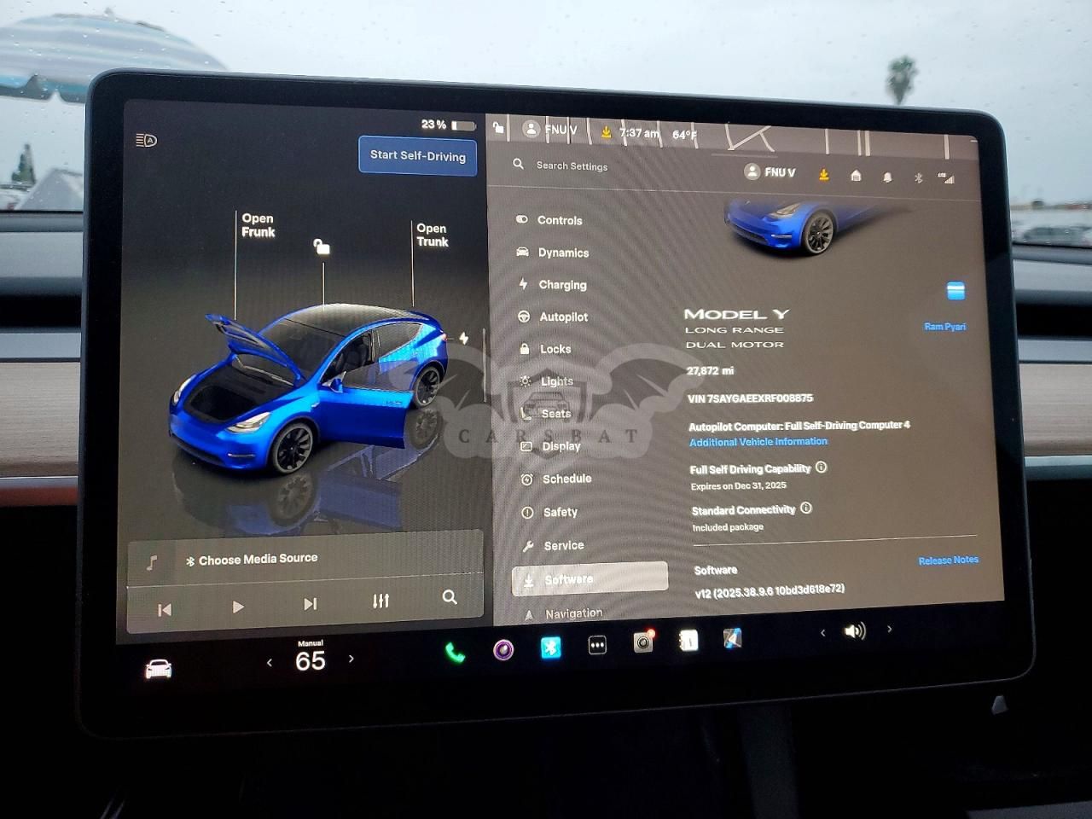This screenshot has height=819, width=1092.
Task: Select the Software menu item
Action: point(590,578)
